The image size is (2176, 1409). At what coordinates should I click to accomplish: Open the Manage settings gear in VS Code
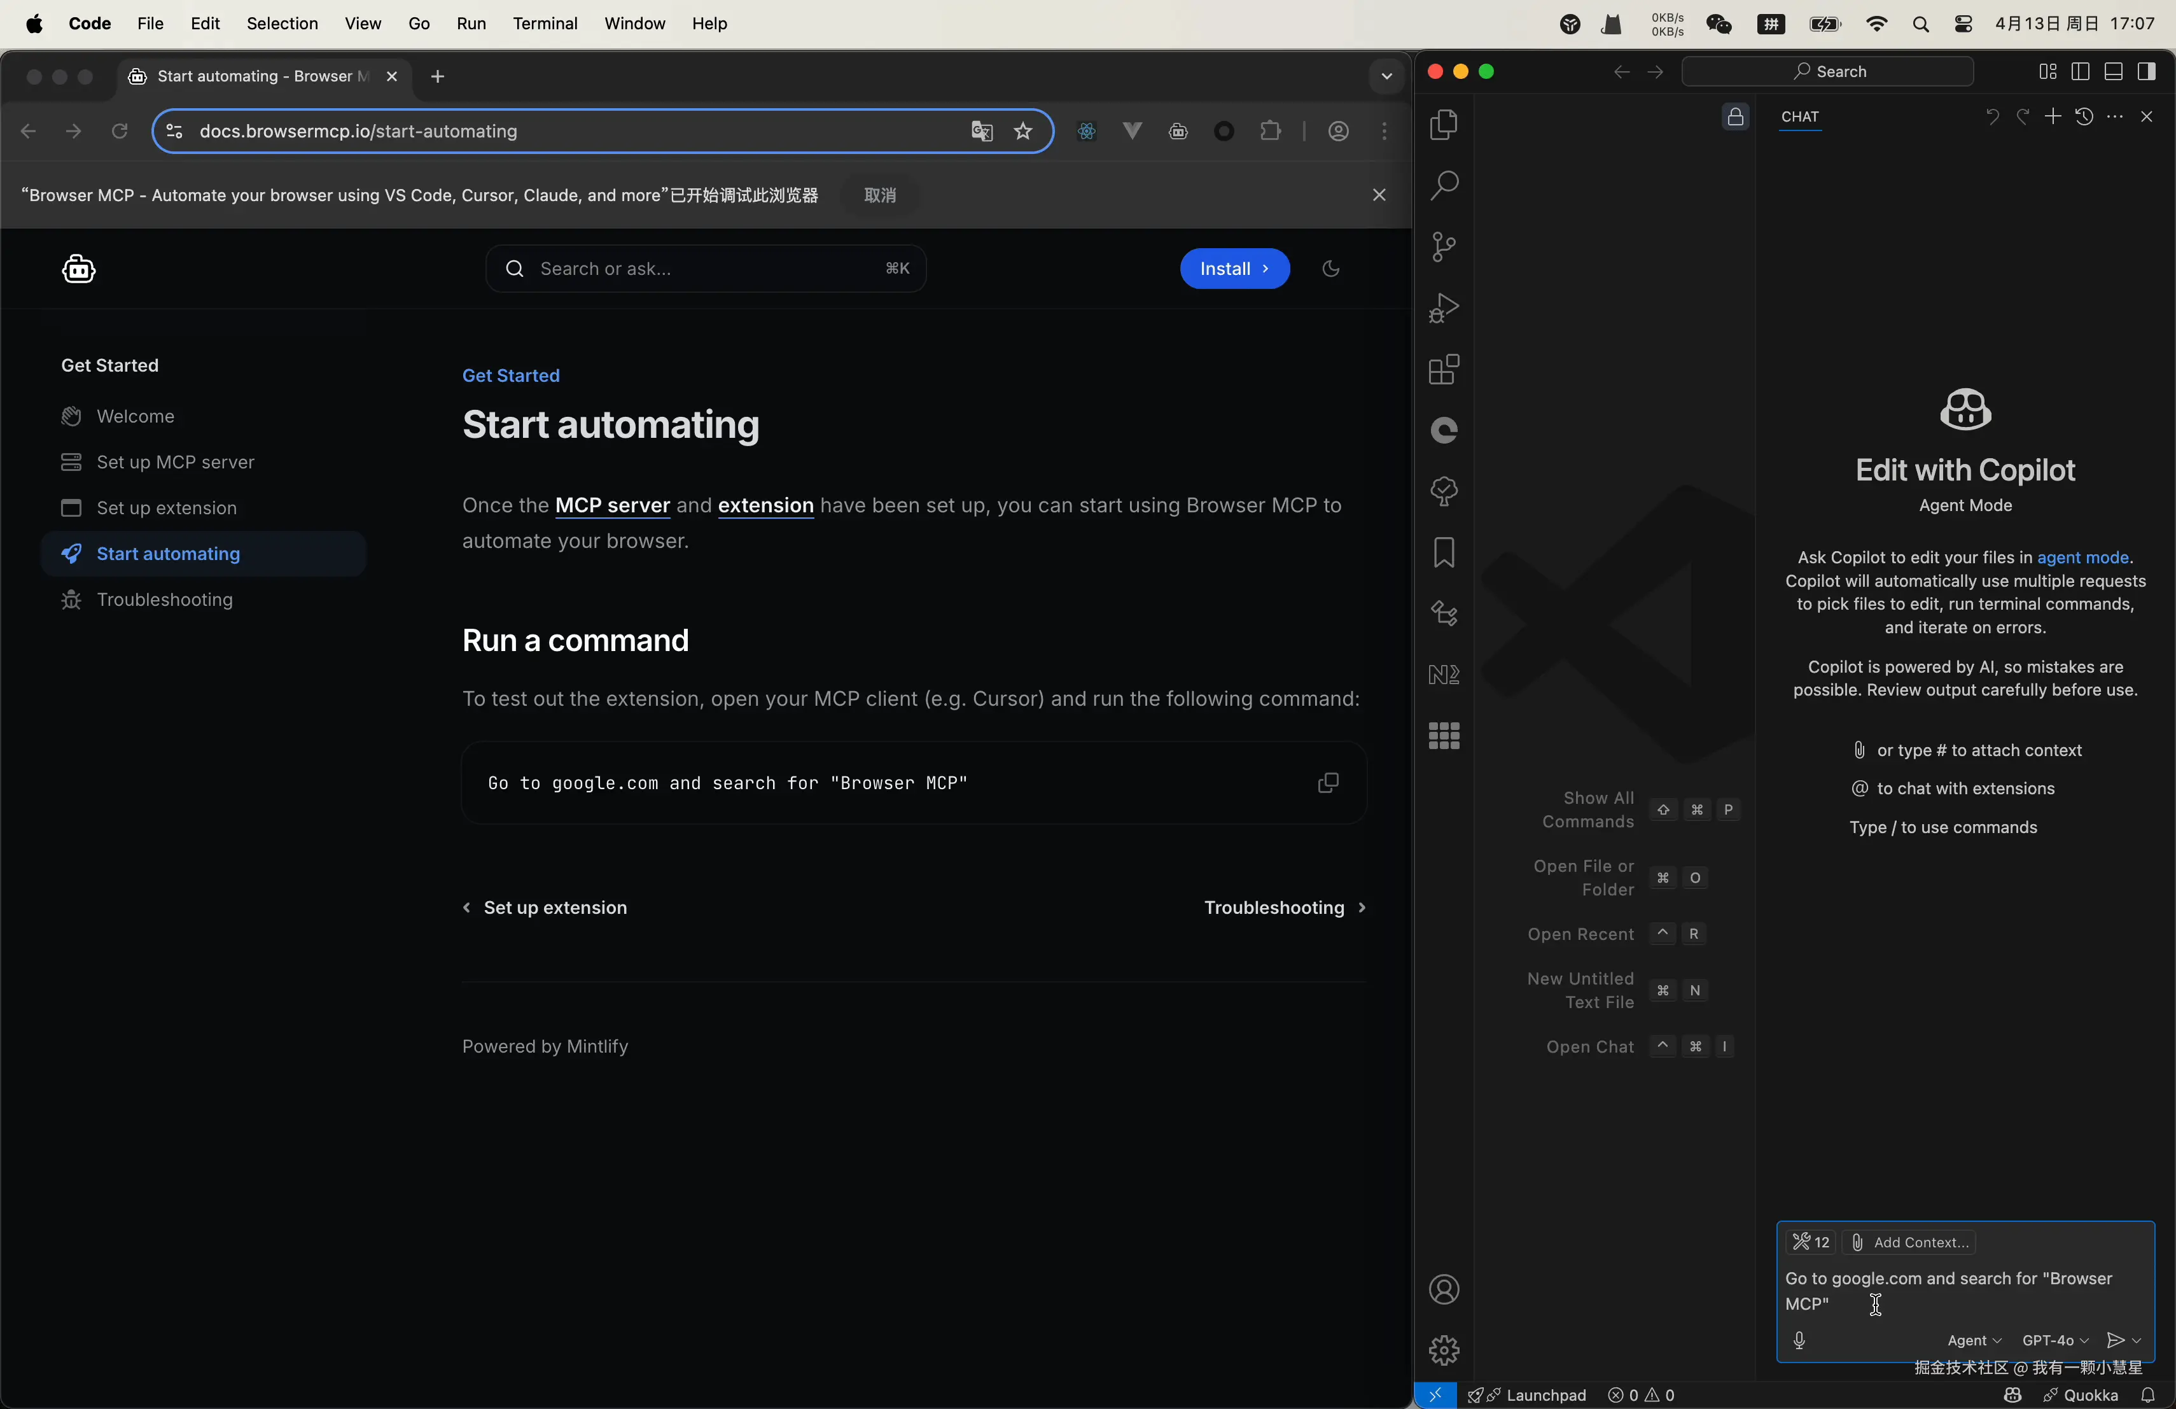point(1444,1350)
